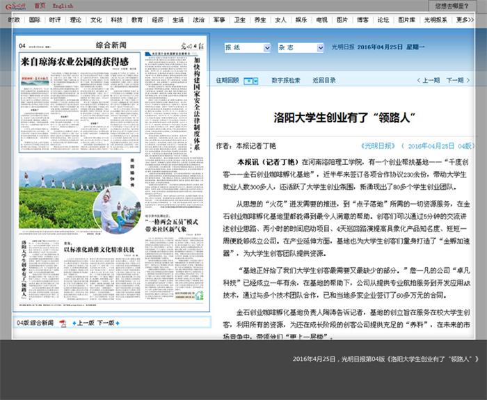Viewport: 487px width, 400px height.
Task: Go to the homepage via 首页
Action: (40, 6)
